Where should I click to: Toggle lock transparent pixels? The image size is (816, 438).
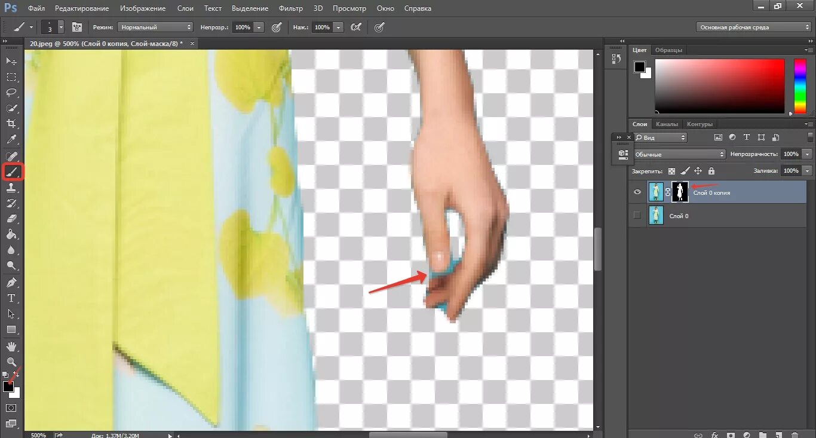pos(672,171)
